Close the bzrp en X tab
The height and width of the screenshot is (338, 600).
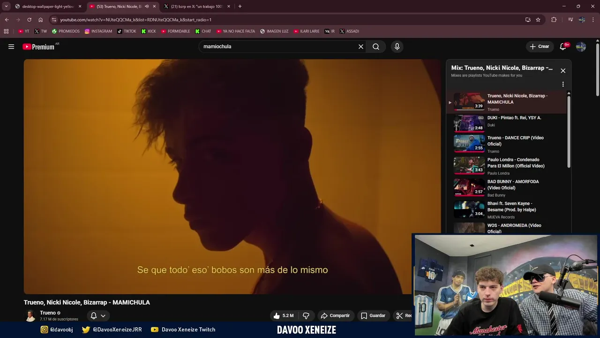(x=229, y=7)
